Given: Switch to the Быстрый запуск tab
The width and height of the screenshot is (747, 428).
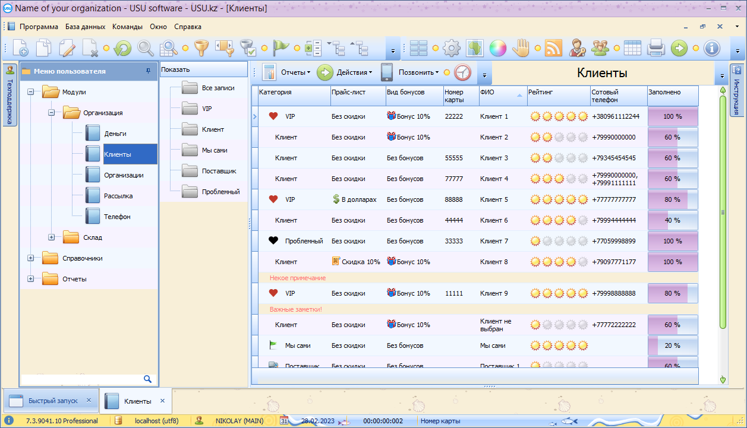Looking at the screenshot, I should coord(53,401).
